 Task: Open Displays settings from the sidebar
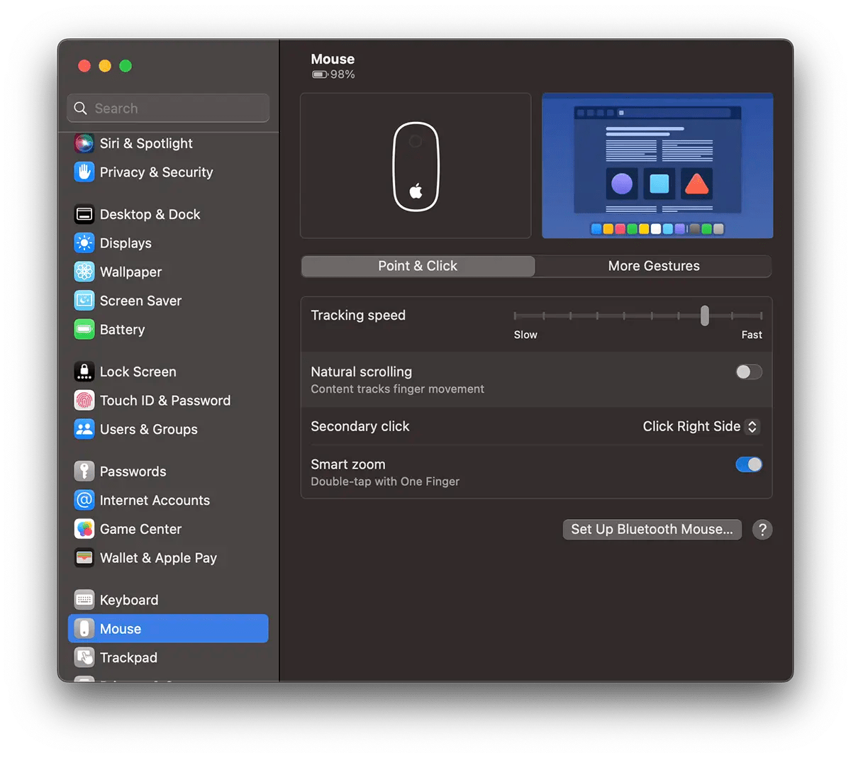pos(125,243)
